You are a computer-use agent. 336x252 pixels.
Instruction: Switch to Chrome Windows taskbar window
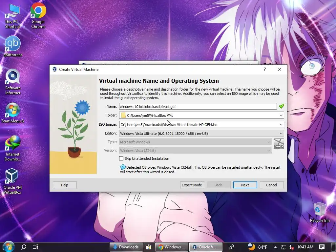point(172,247)
